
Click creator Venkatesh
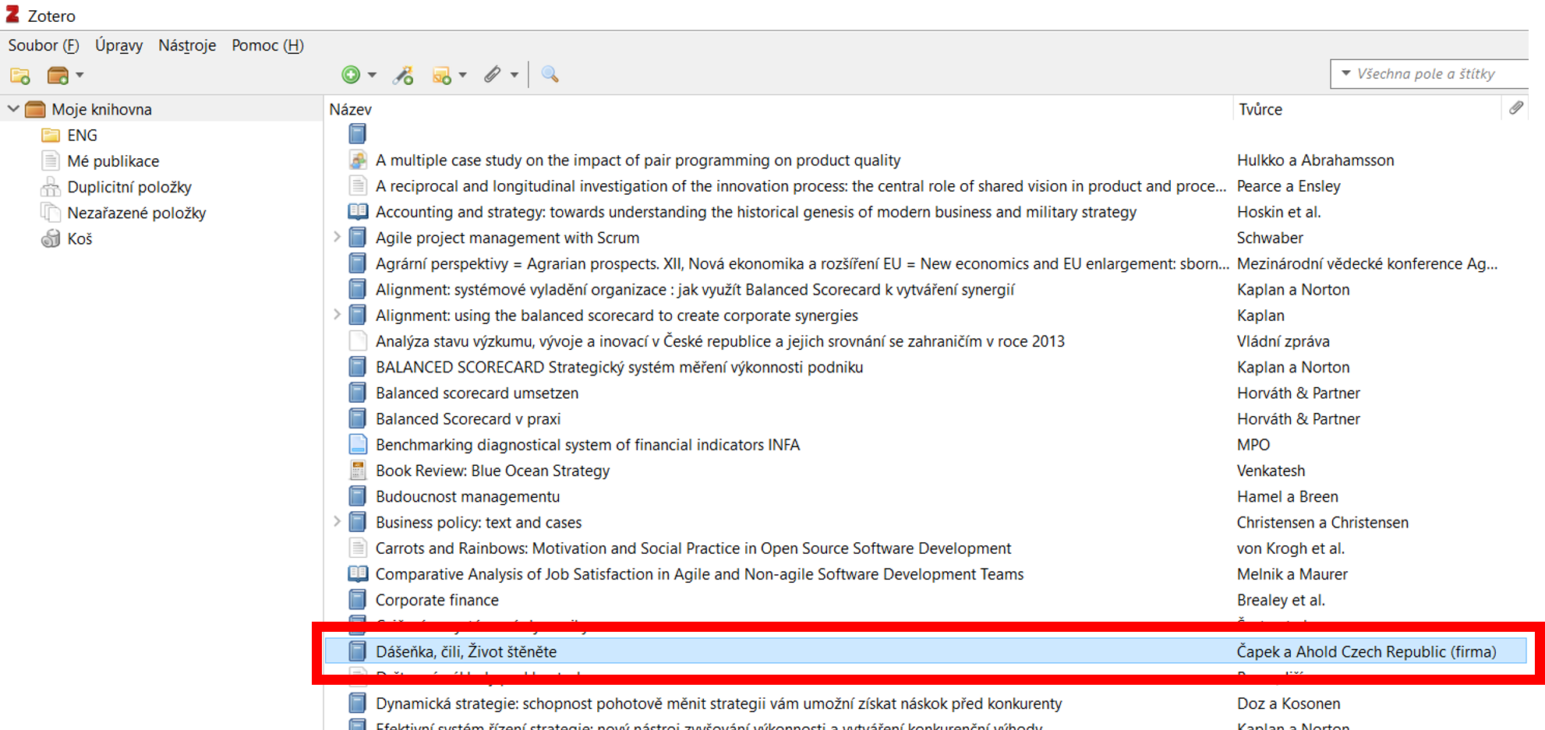[1271, 471]
